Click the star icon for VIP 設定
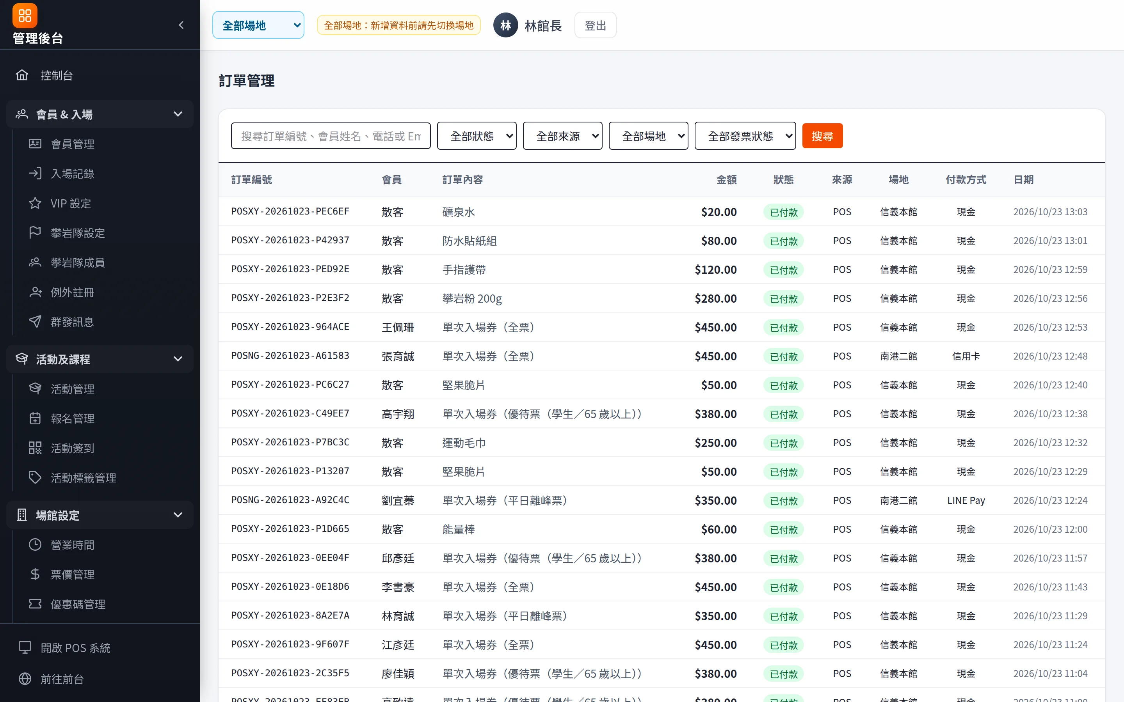 tap(35, 203)
